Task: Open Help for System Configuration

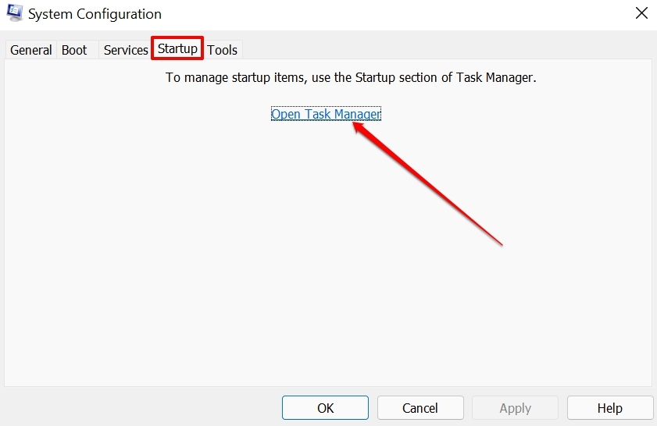Action: (x=609, y=408)
